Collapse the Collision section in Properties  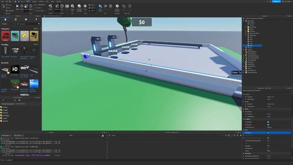click(244, 119)
